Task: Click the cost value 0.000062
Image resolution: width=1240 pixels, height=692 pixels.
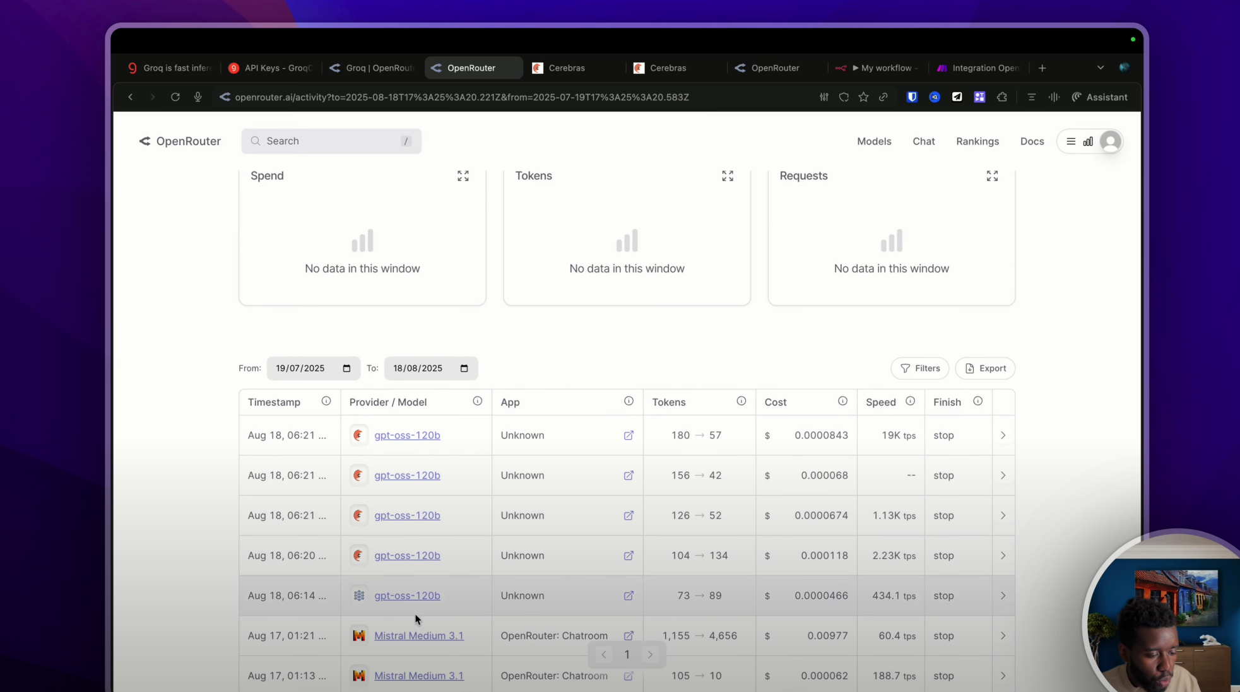Action: 824,676
